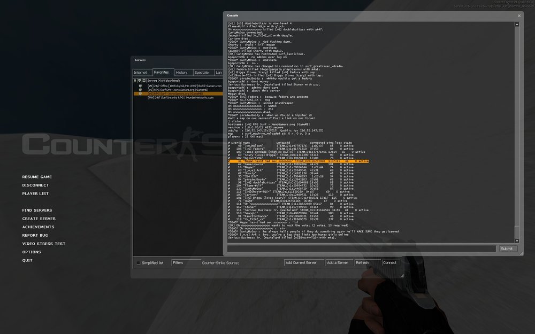Select the 24/7 Surf Insanity RPG MurderNetworks row

coord(178,97)
